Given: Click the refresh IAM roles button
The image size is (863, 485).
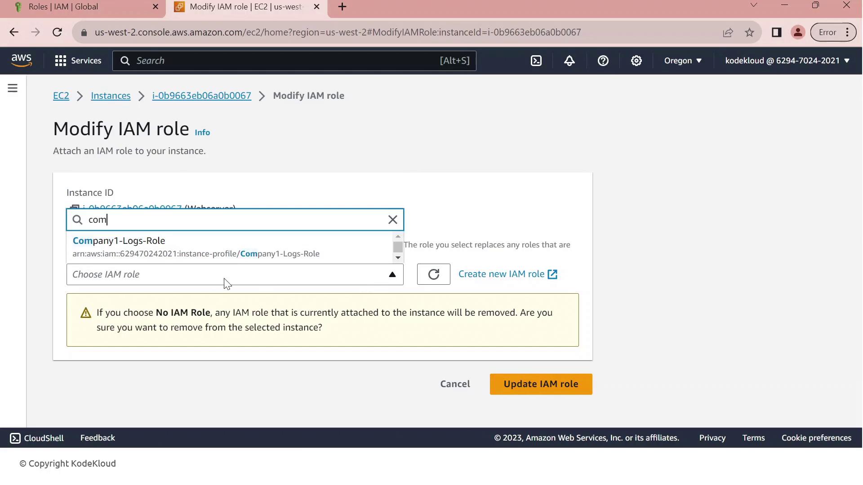Looking at the screenshot, I should coord(433,274).
